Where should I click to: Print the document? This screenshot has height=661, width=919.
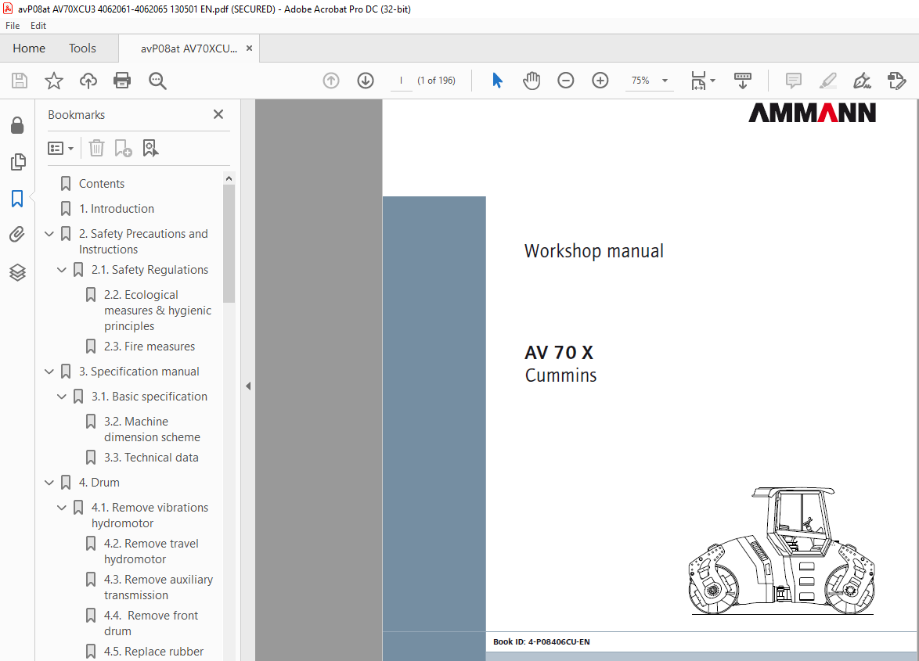tap(122, 81)
